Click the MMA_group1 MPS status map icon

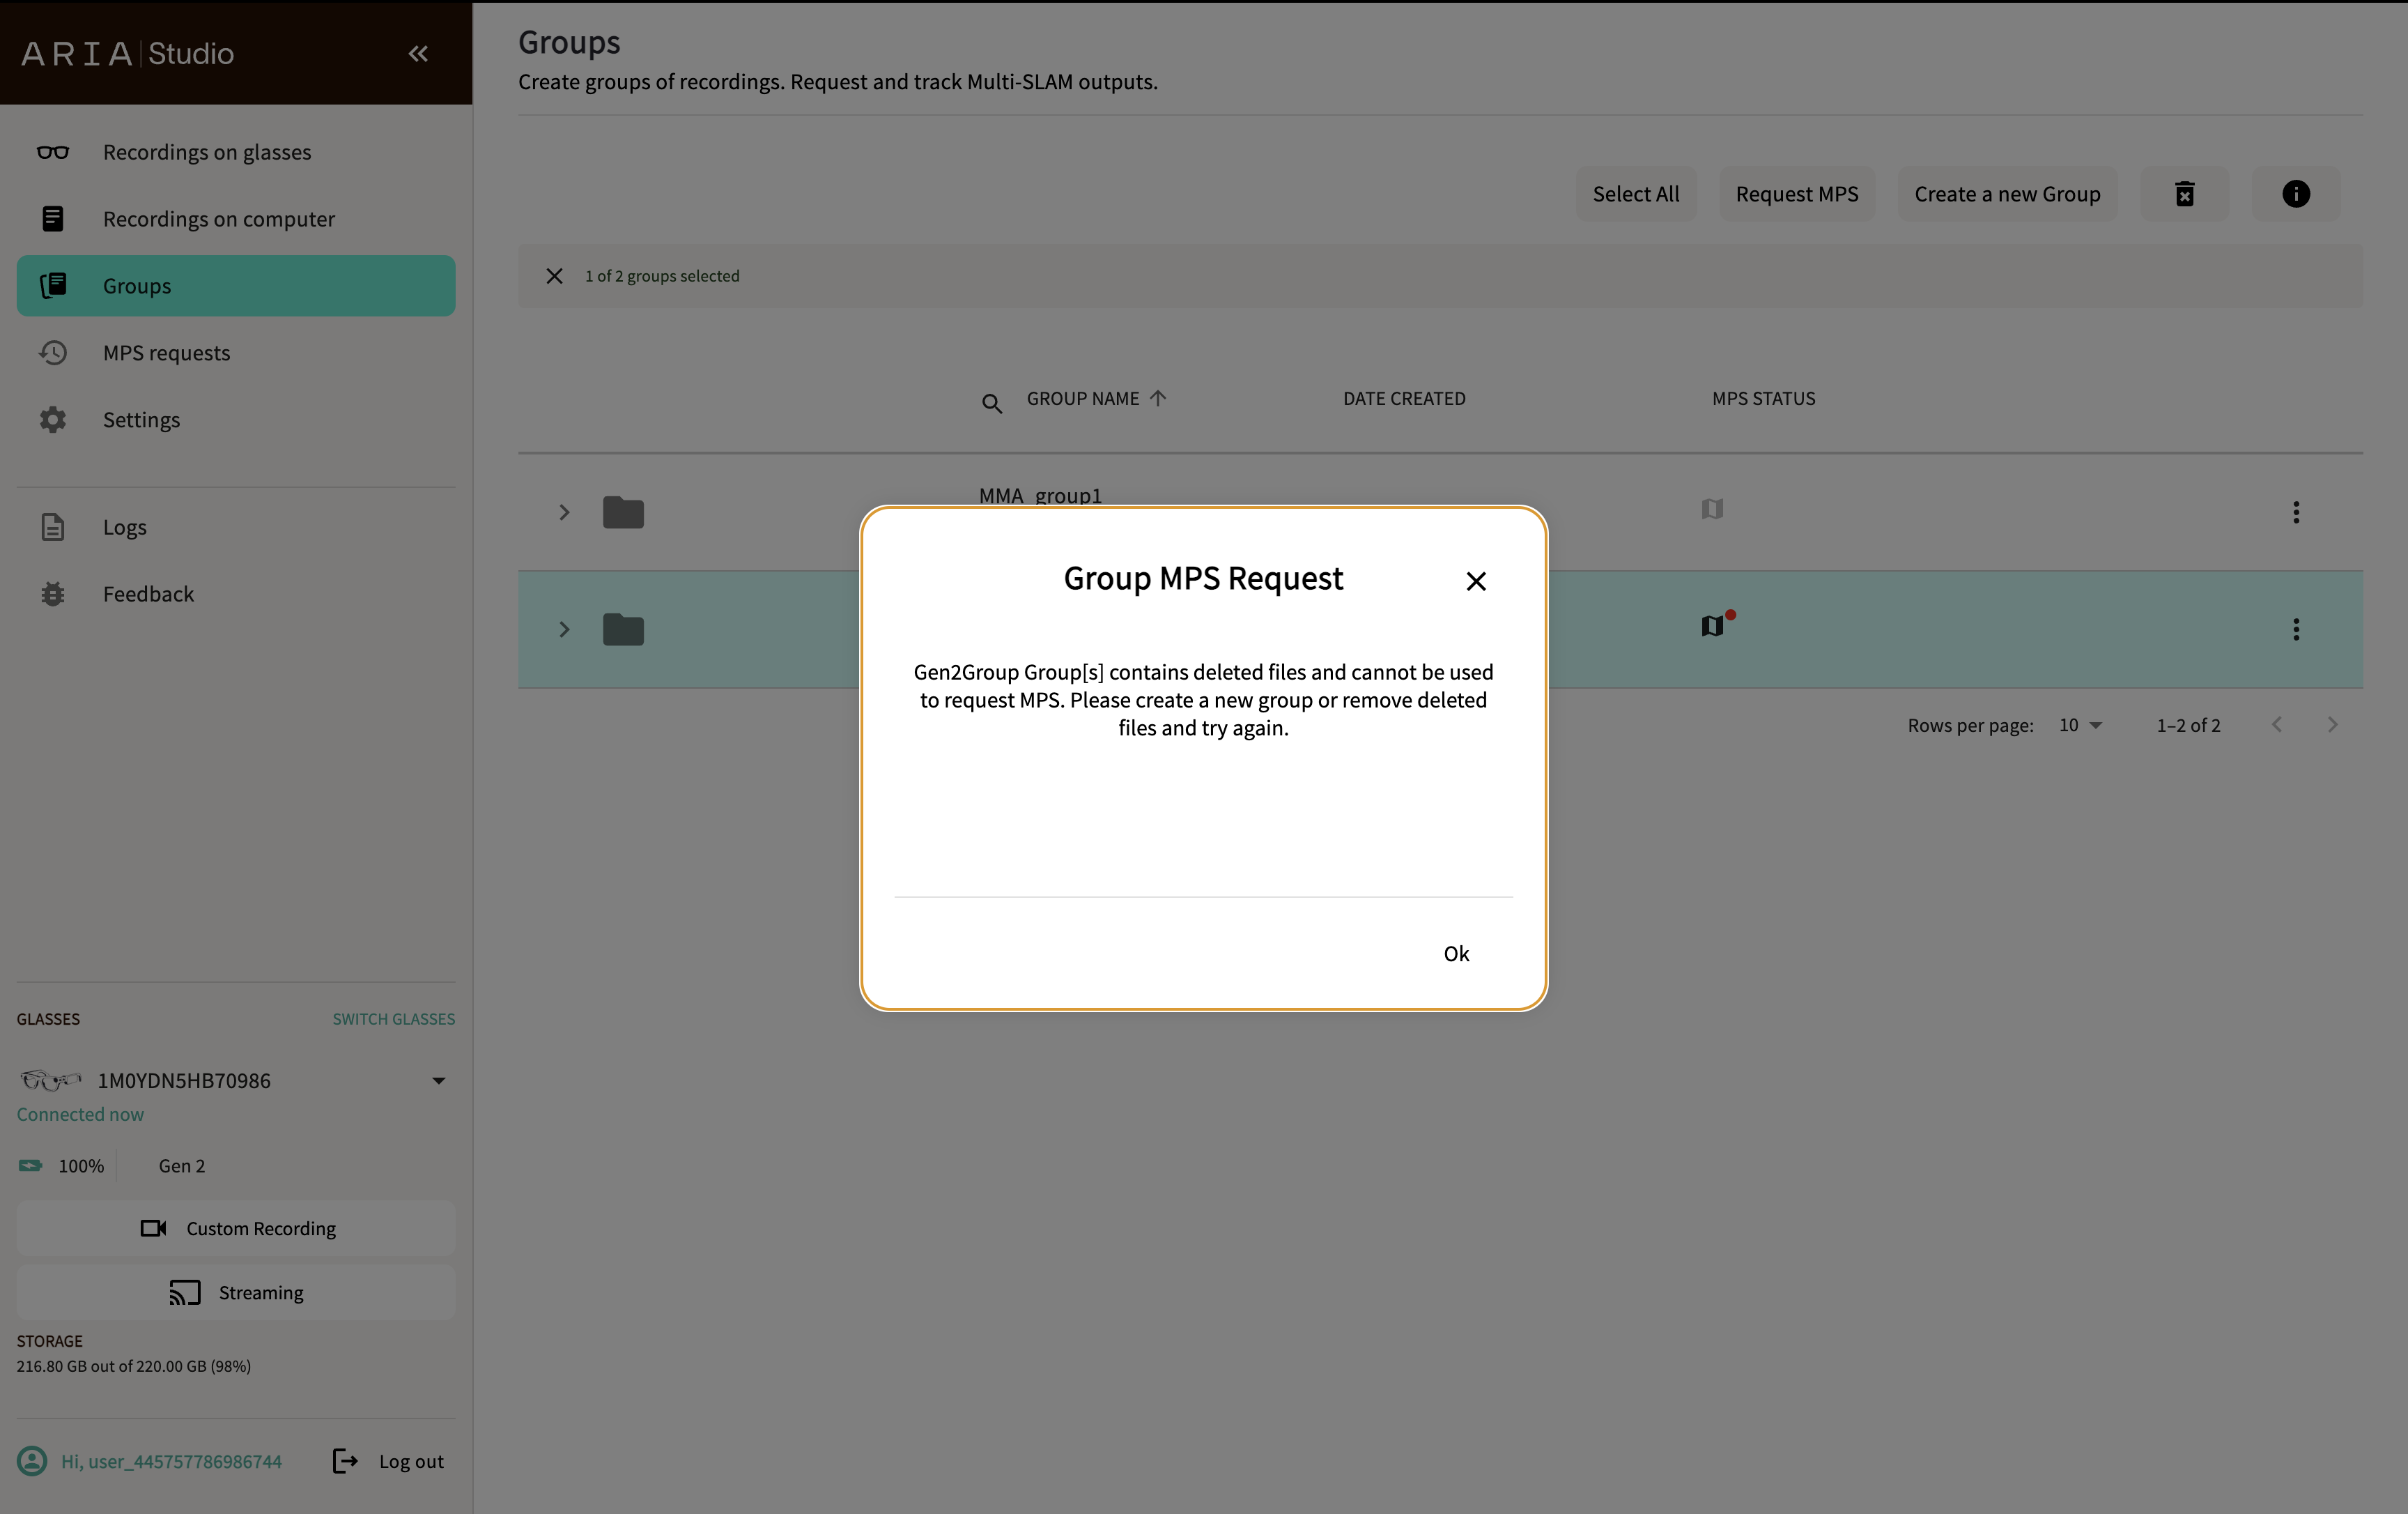[1712, 510]
